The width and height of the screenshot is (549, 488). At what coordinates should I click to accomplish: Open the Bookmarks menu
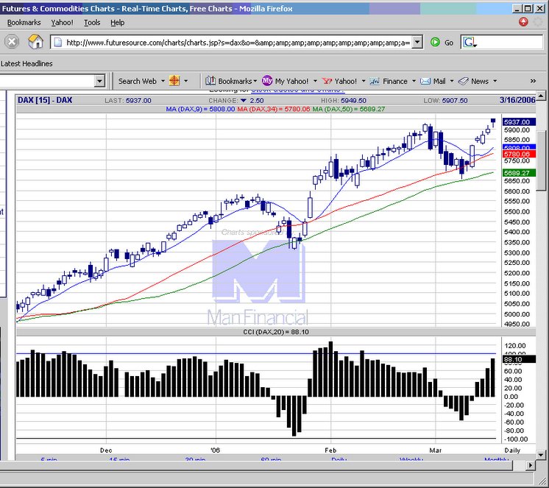coord(24,22)
